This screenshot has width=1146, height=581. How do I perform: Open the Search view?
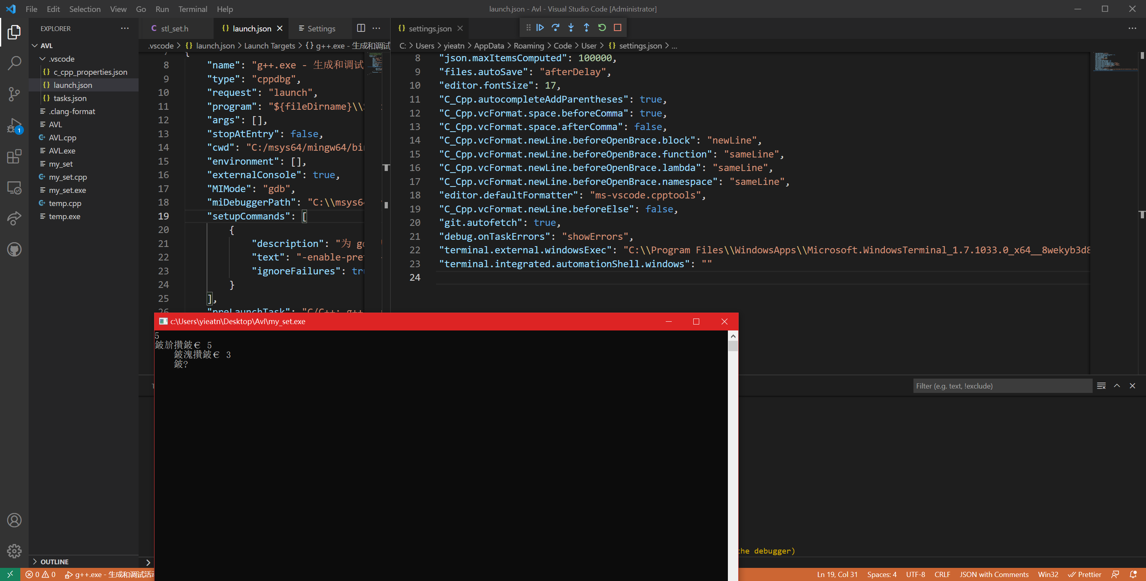pyautogui.click(x=14, y=63)
